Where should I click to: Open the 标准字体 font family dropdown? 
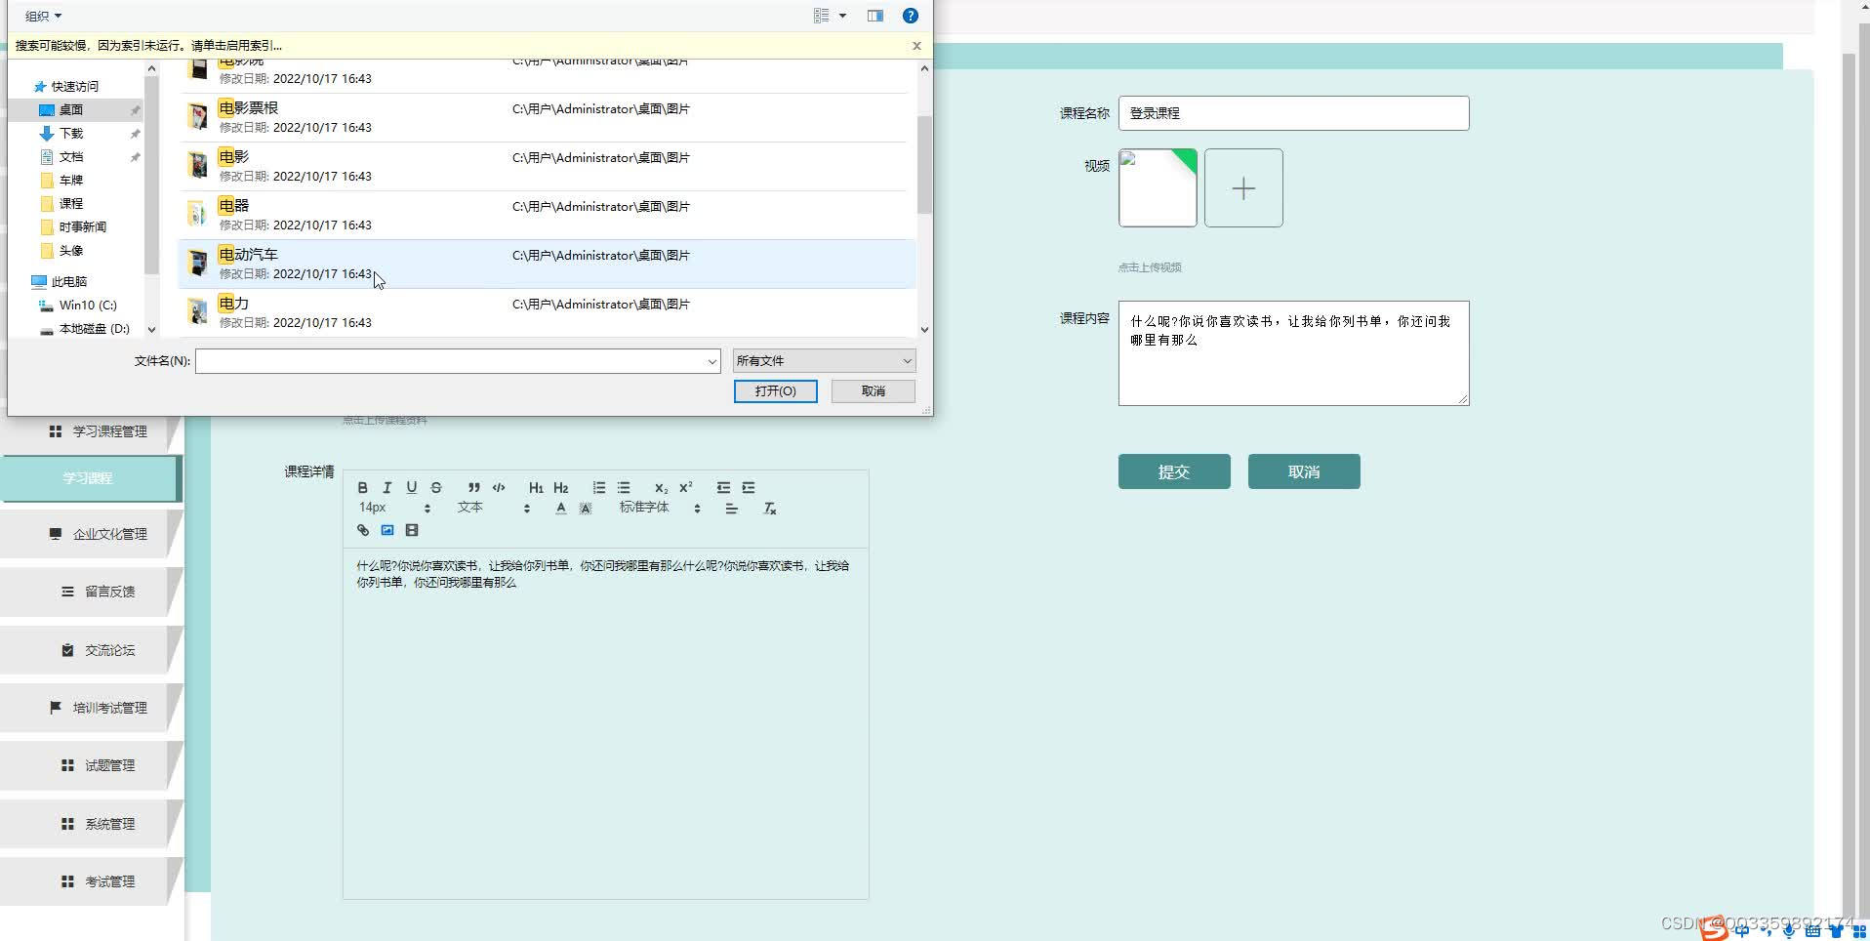click(660, 508)
